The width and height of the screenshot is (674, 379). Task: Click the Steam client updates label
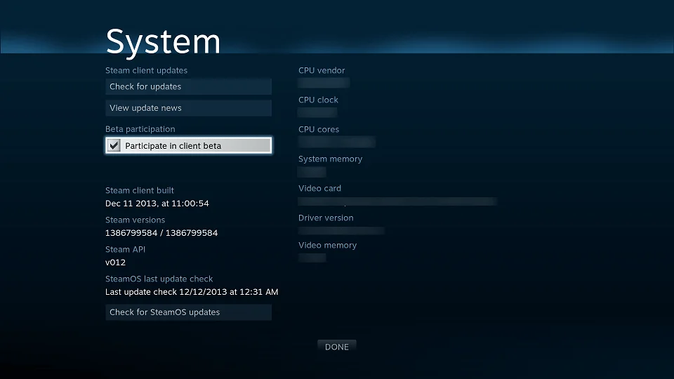[146, 70]
